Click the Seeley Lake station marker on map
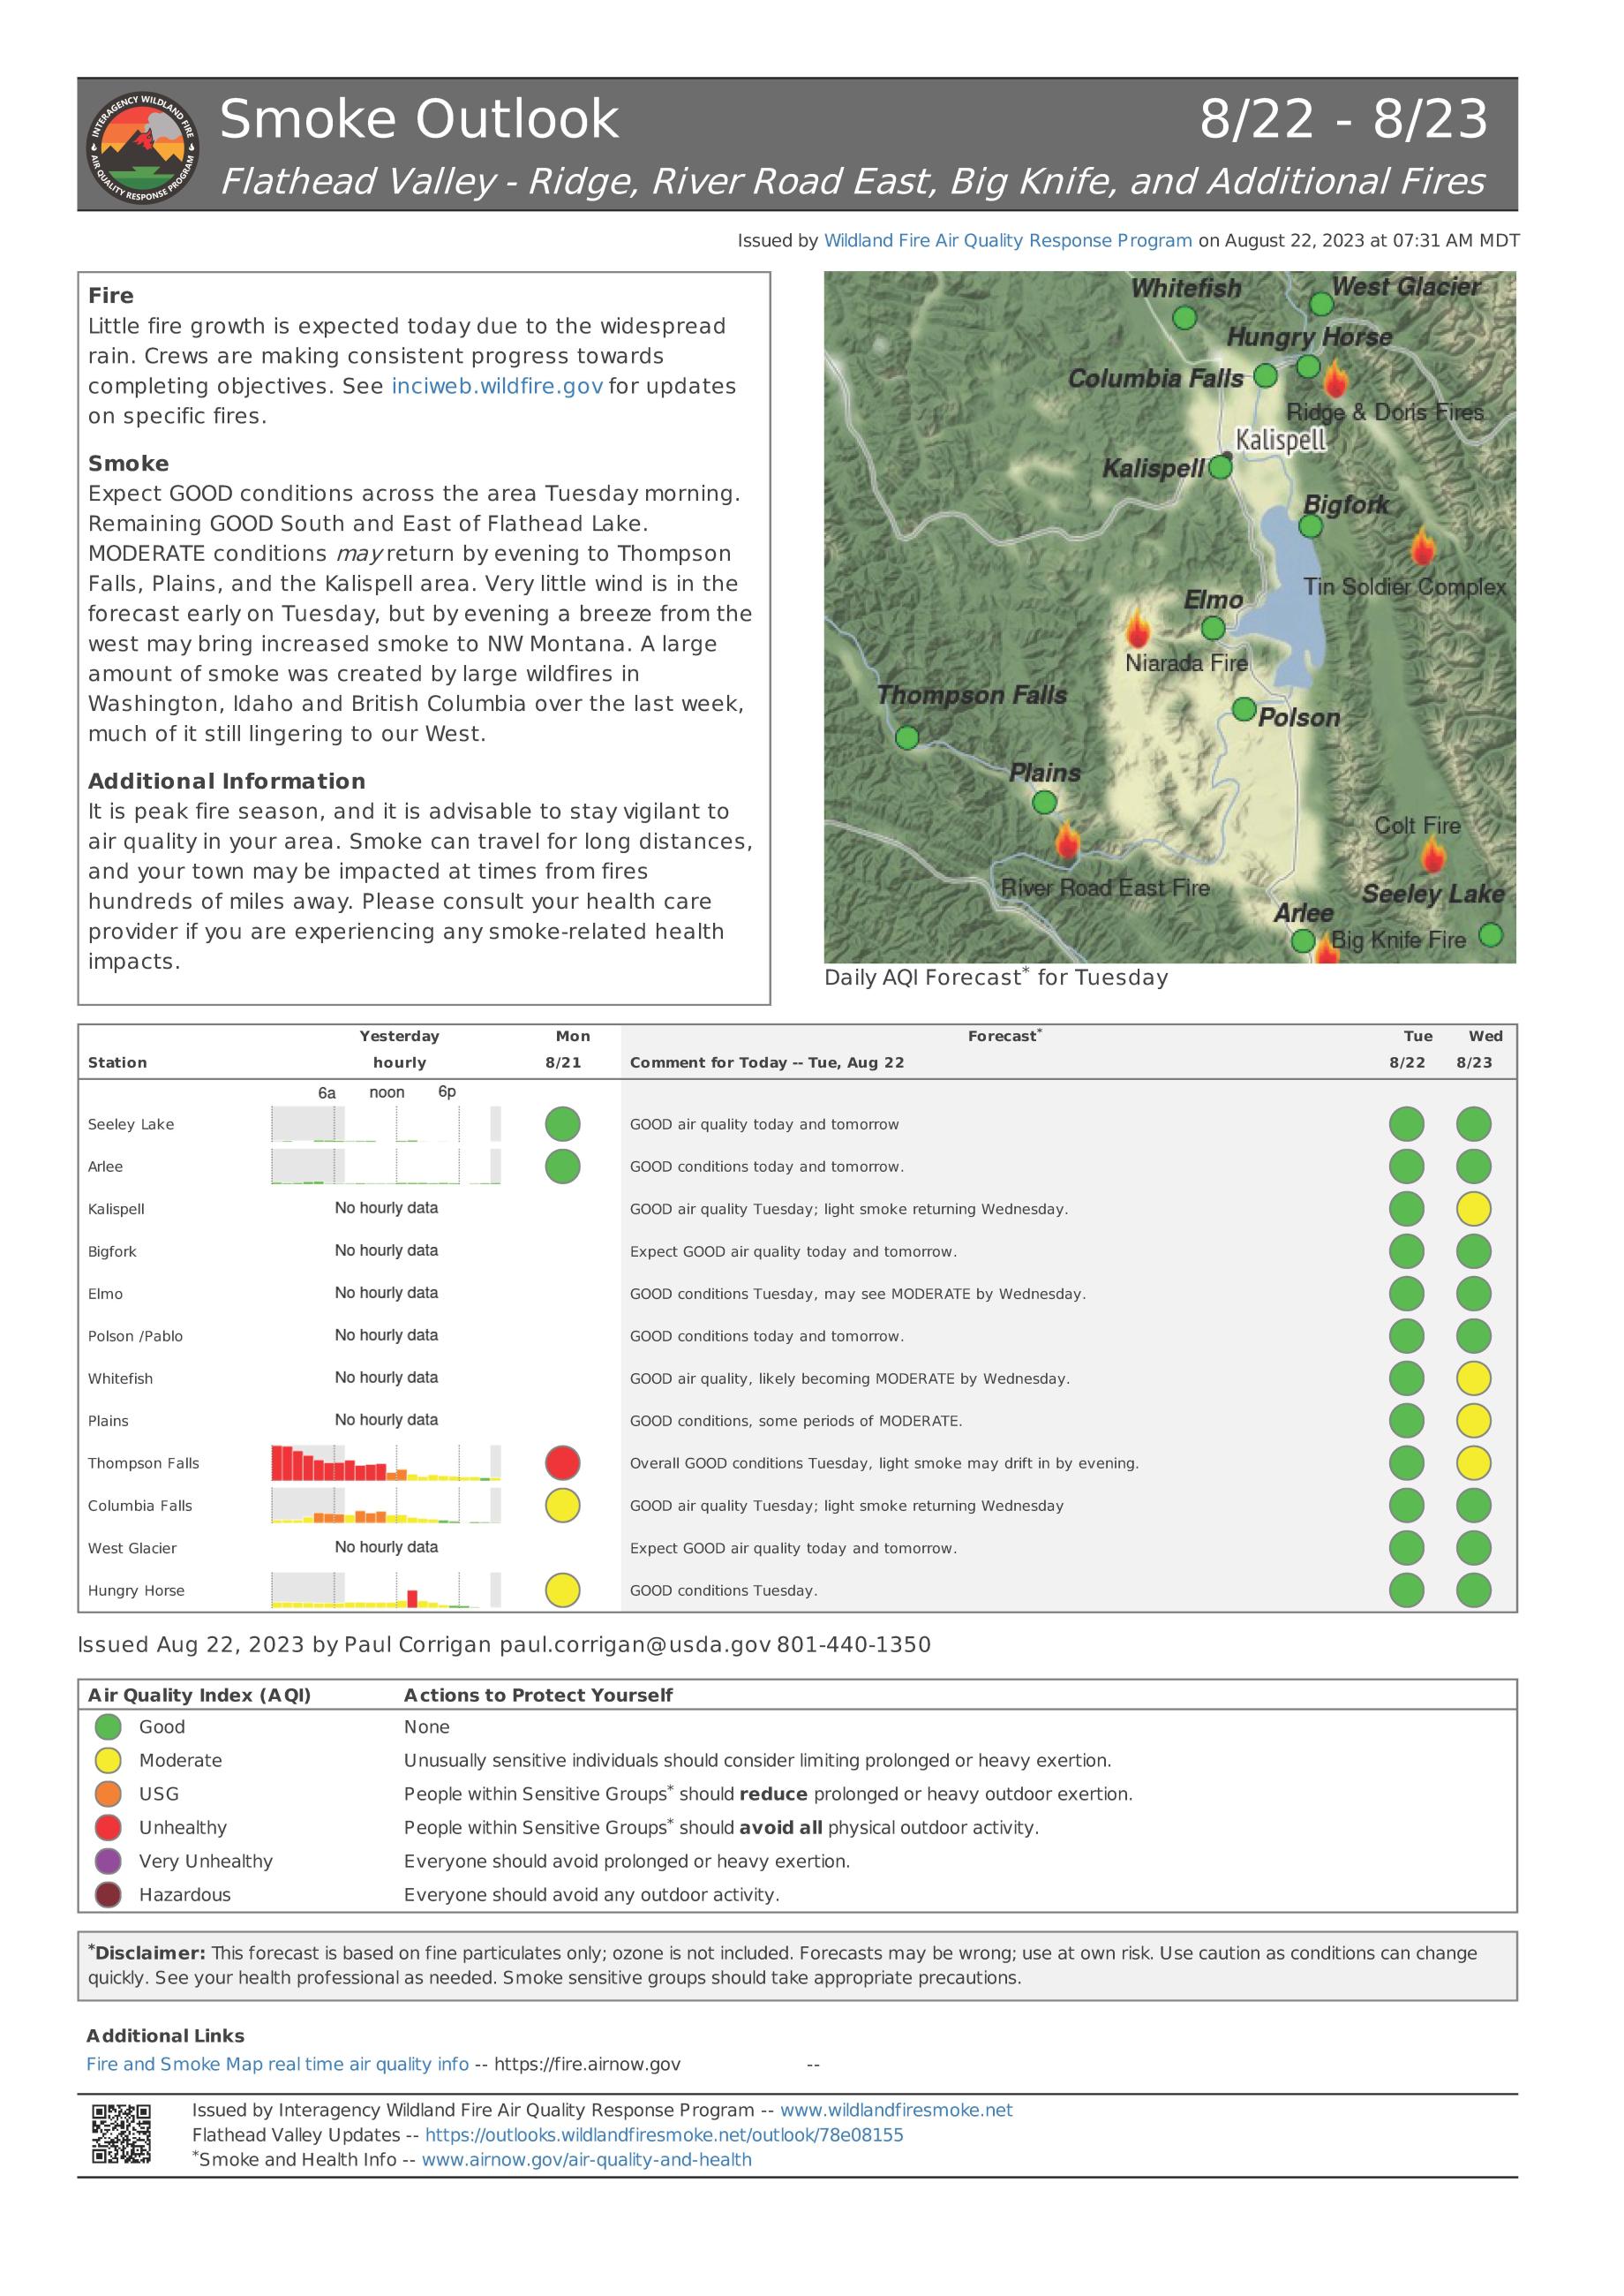The image size is (1624, 2296). [x=1490, y=935]
